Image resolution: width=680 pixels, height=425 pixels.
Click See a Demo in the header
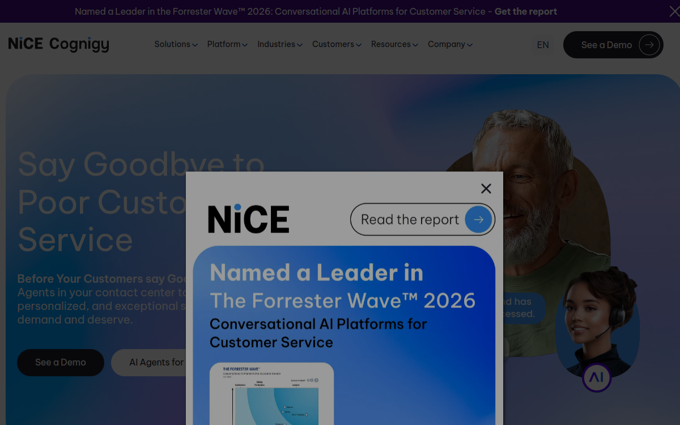pyautogui.click(x=613, y=45)
